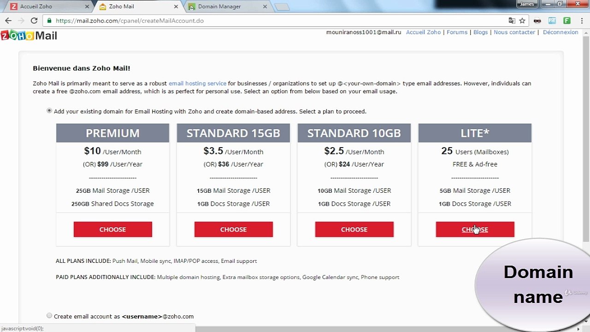Click the secure padlock icon in address bar
The image size is (590, 332).
tap(49, 21)
